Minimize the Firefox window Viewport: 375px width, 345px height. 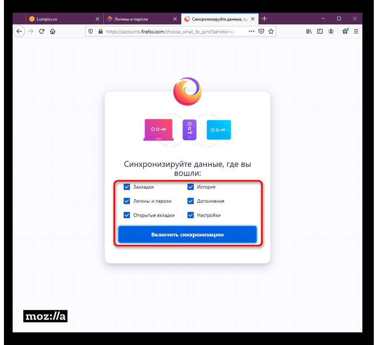pos(323,19)
